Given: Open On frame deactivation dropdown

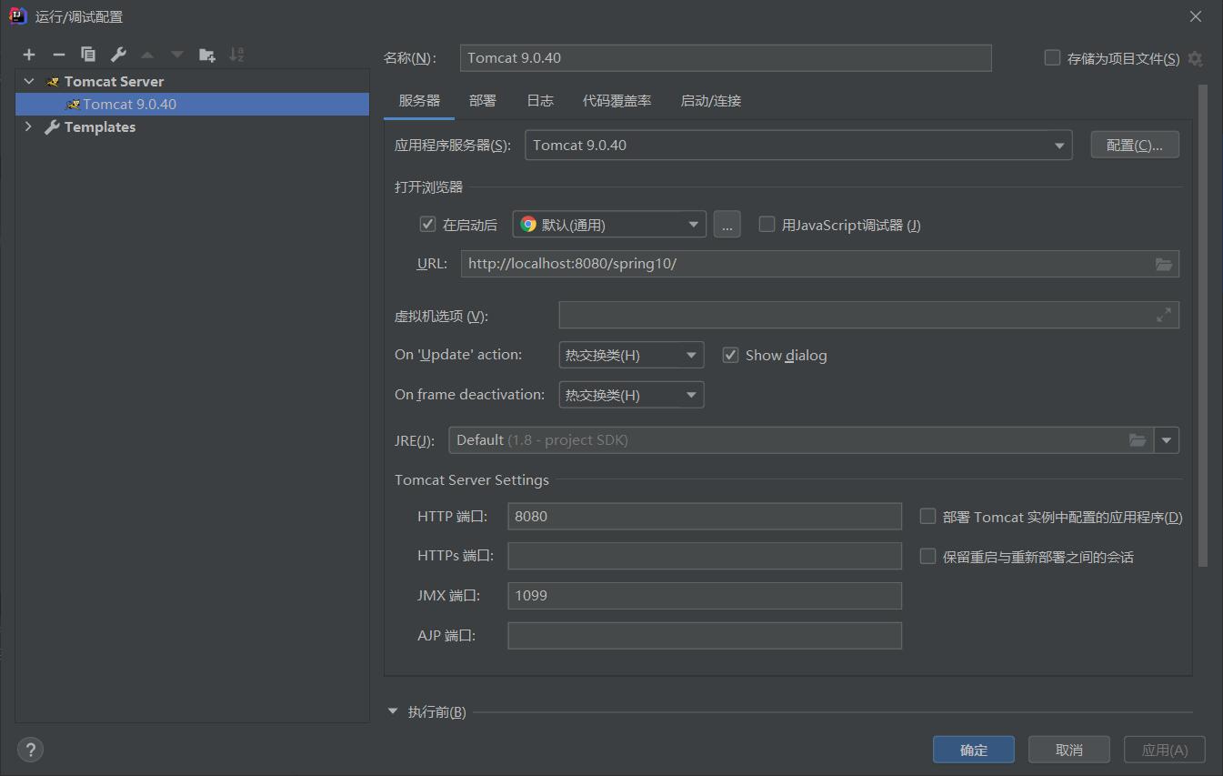Looking at the screenshot, I should [631, 395].
